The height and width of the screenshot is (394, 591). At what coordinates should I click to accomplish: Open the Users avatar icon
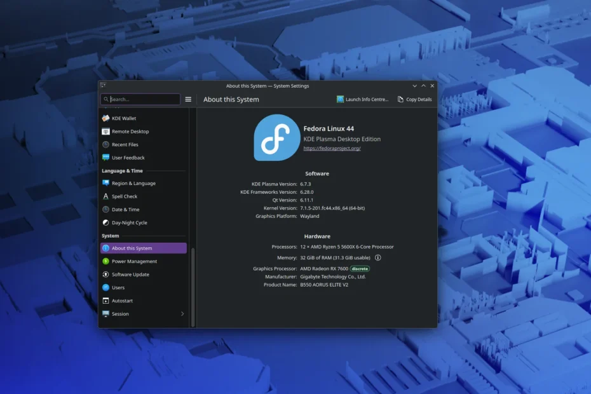pos(105,287)
